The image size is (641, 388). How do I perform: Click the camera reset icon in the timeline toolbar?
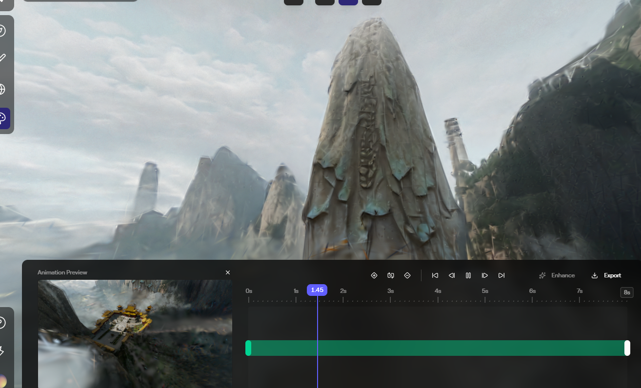click(x=391, y=275)
